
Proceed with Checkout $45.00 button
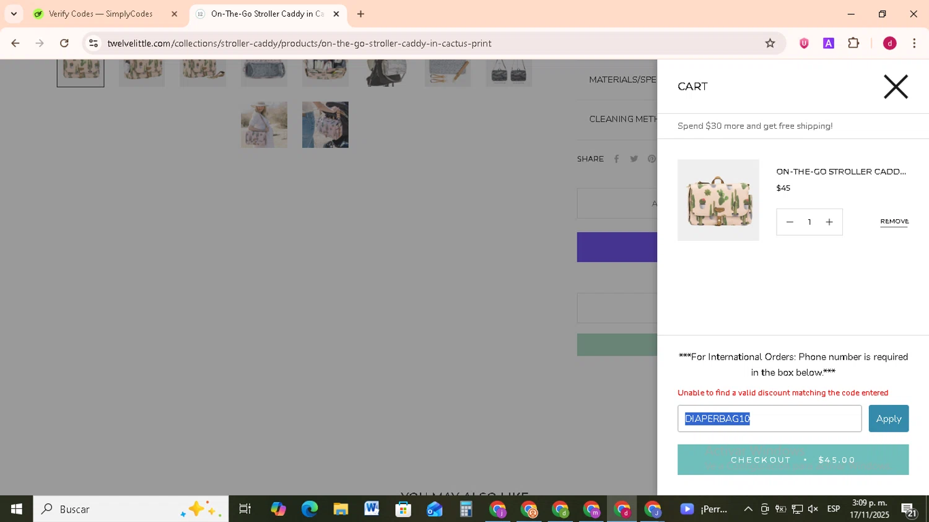pyautogui.click(x=793, y=459)
